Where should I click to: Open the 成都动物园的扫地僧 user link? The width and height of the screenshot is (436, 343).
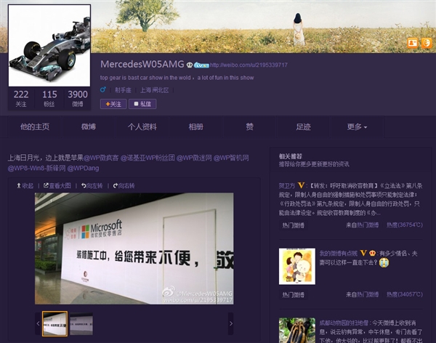click(344, 323)
